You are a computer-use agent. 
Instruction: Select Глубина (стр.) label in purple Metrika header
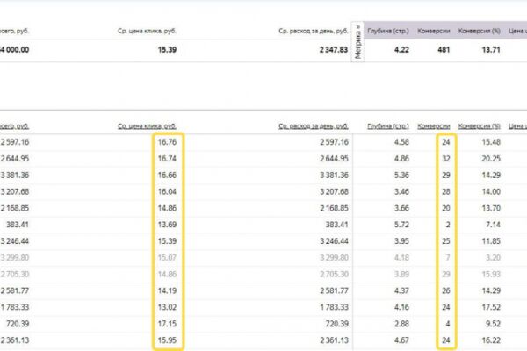(388, 31)
